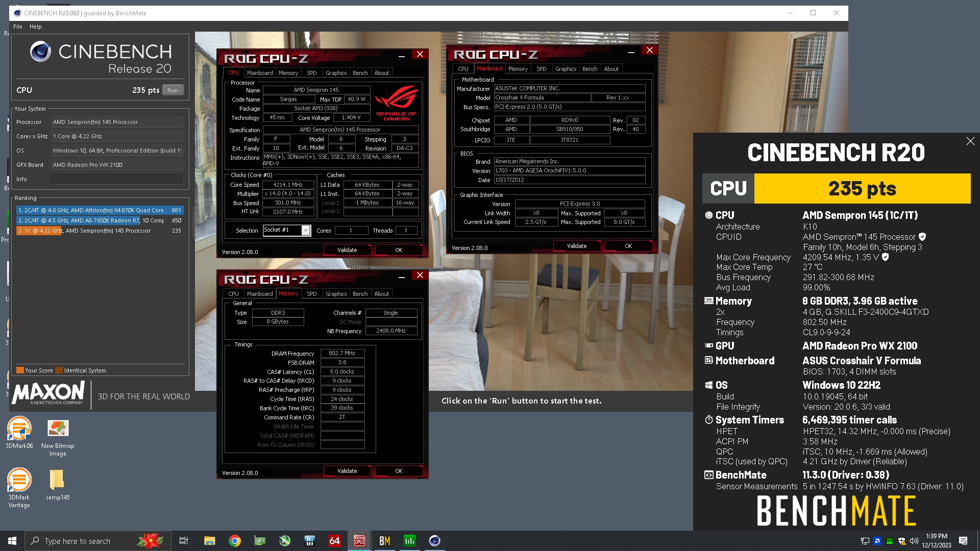Image resolution: width=980 pixels, height=551 pixels.
Task: Open the New Bitmap Image file
Action: click(x=58, y=437)
